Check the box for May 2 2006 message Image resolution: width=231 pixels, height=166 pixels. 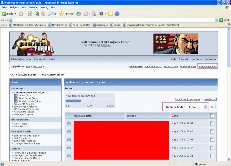212,139
